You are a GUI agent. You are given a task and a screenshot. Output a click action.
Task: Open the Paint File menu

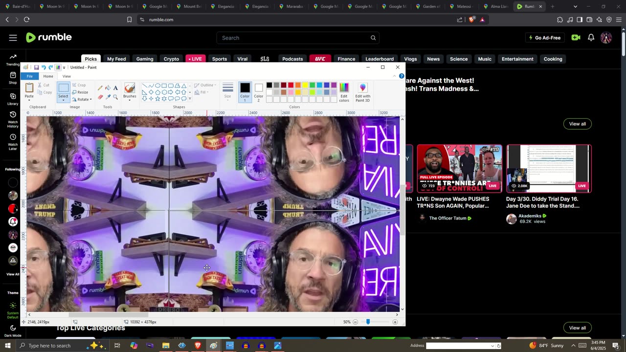click(30, 76)
